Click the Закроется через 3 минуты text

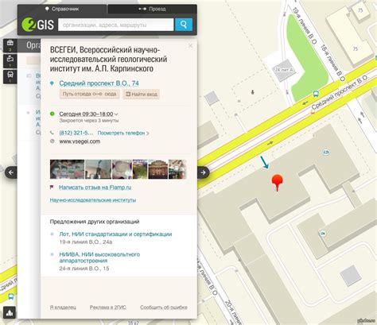coord(89,121)
